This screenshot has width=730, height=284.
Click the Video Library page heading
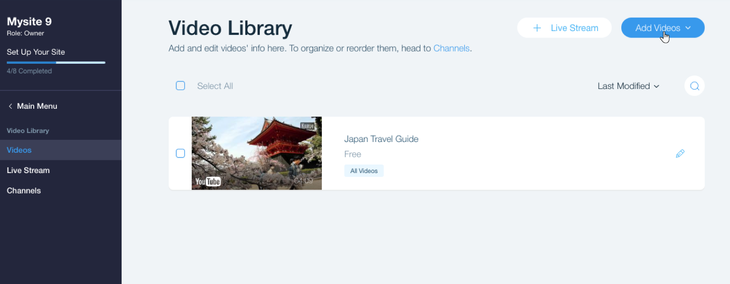coord(230,28)
